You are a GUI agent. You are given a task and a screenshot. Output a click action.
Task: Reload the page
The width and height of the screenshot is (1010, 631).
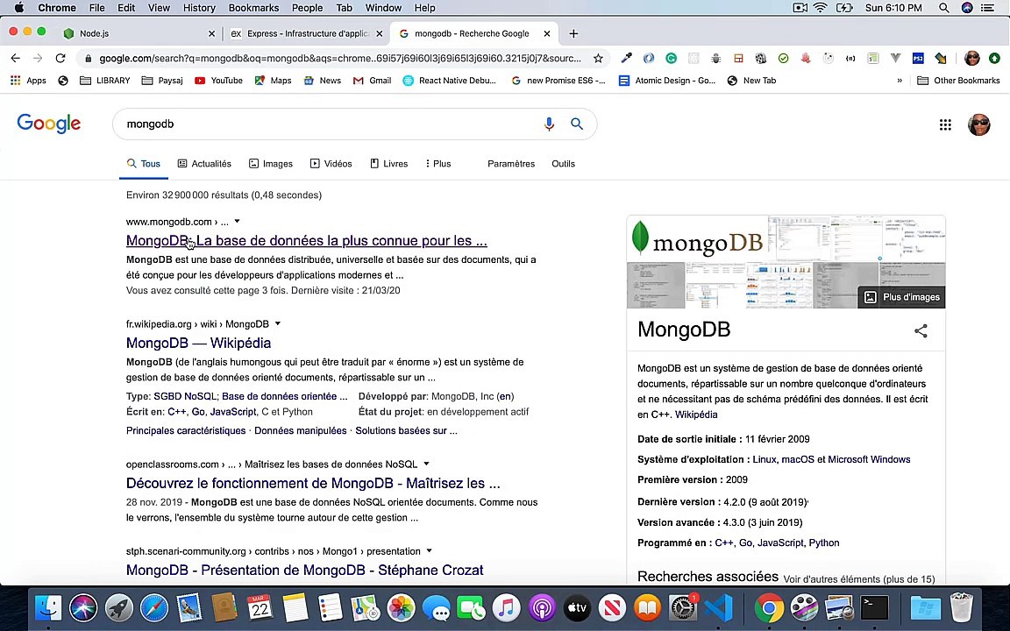coord(60,59)
